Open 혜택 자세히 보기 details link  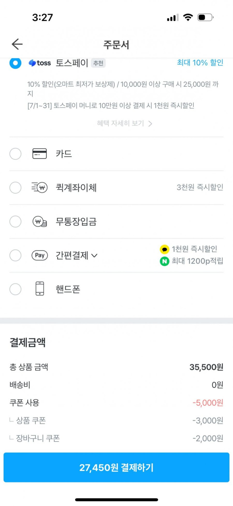[x=124, y=123]
